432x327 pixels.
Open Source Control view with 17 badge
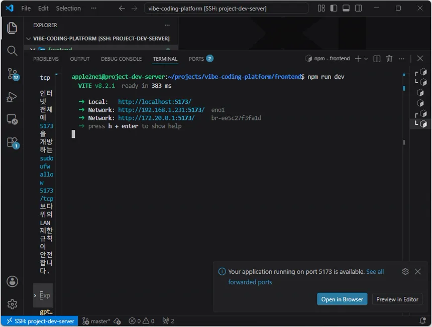tap(13, 74)
